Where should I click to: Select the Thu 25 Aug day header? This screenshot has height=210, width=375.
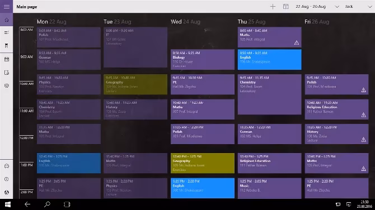coord(251,22)
